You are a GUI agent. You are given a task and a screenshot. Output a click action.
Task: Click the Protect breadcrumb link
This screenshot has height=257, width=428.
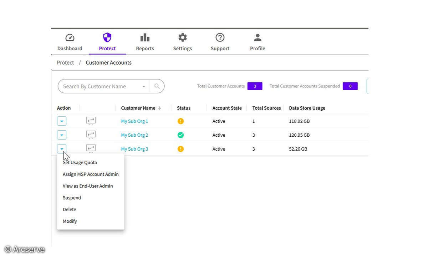pyautogui.click(x=65, y=62)
